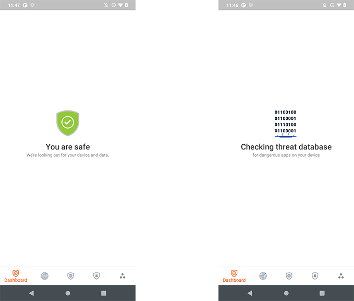Select Dashboard tab on the 'You are safe' screen
Screen dimensions: 354x301
point(16,276)
